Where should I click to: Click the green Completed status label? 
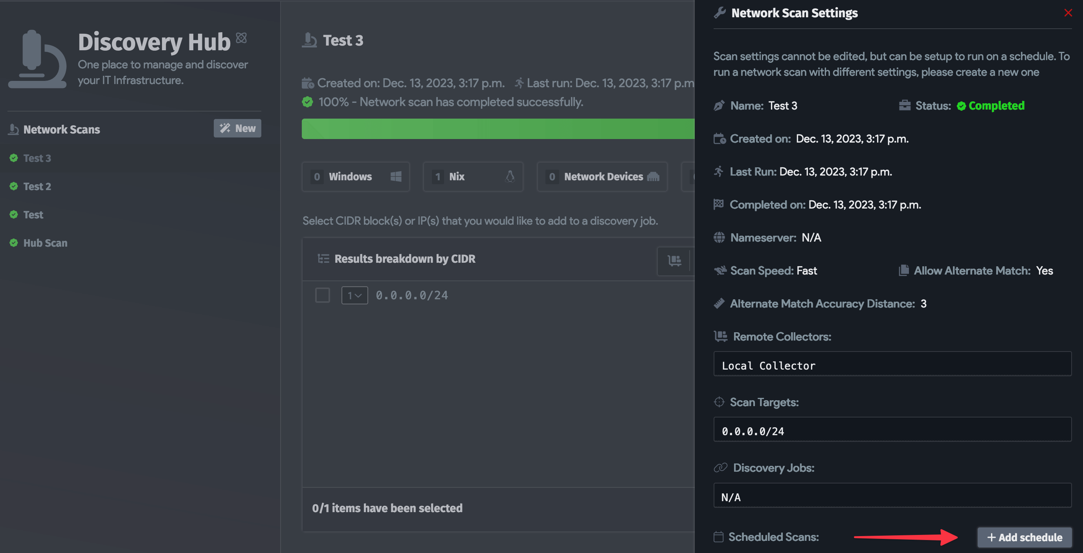pyautogui.click(x=991, y=106)
